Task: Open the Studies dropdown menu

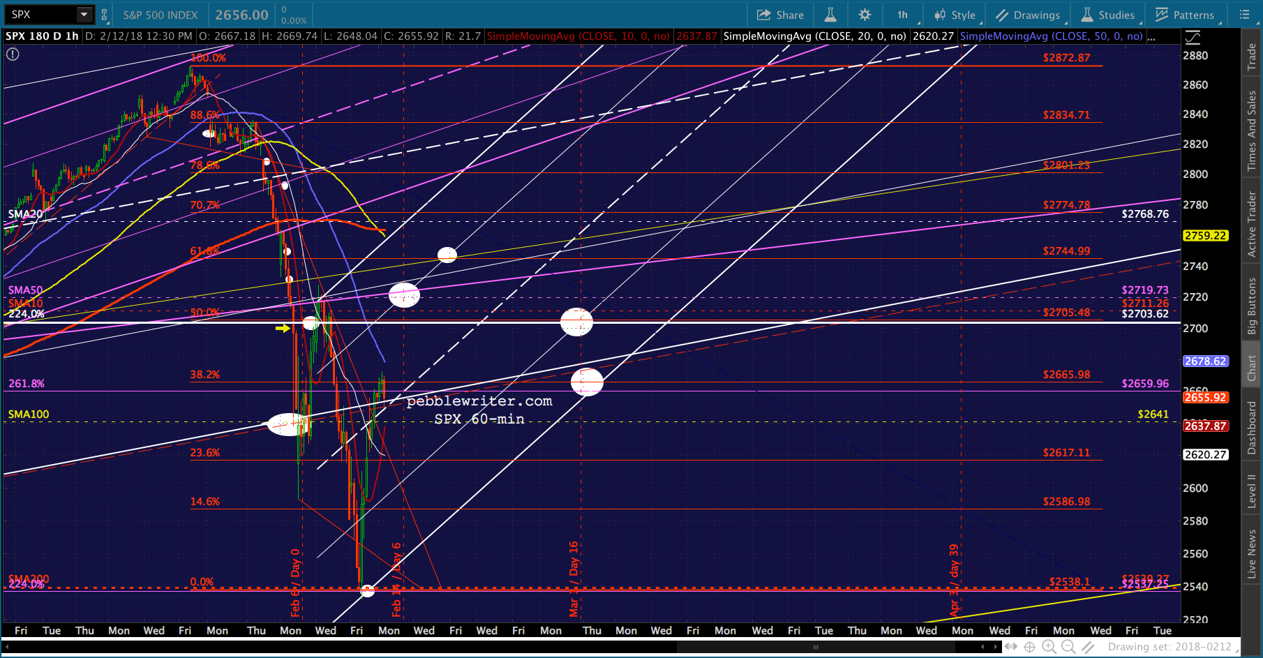Action: [1108, 15]
